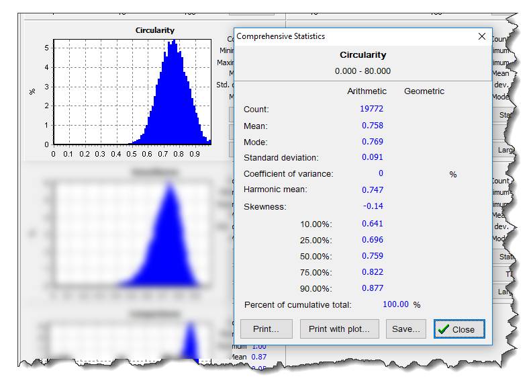Click Print with plot... button
Screen dimensions: 531x383
339,329
